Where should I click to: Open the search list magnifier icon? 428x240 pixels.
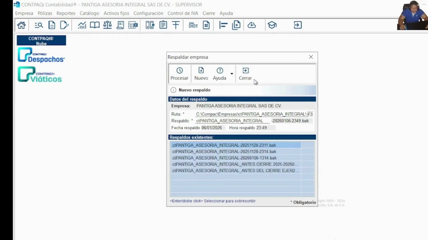39,25
